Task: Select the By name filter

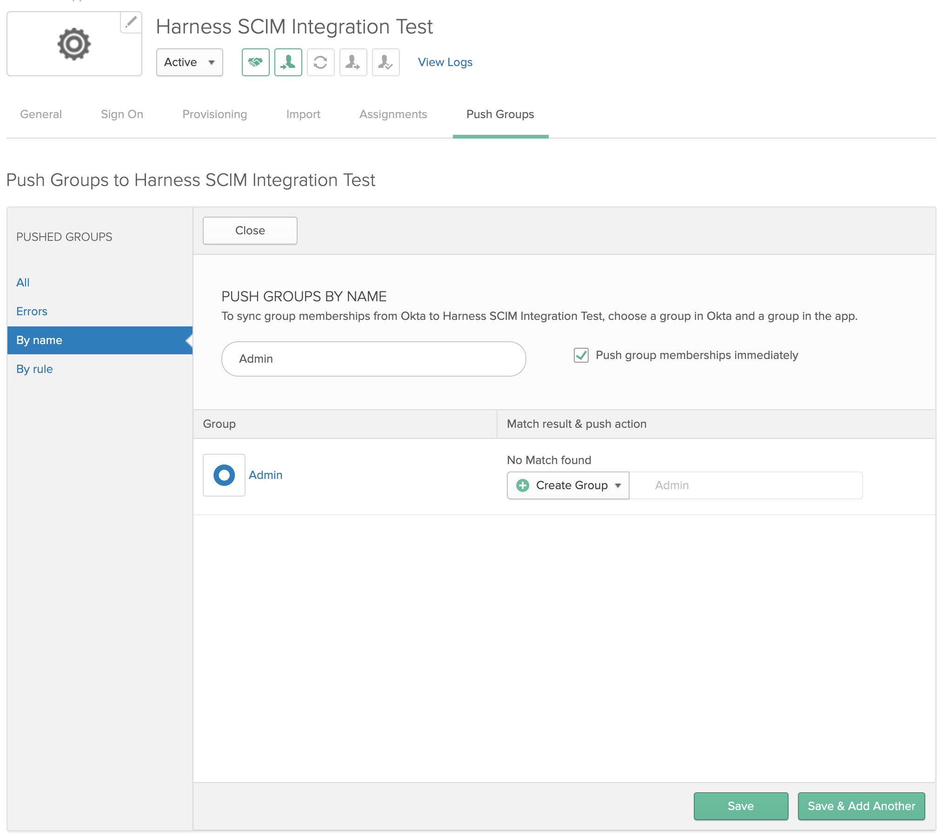Action: (100, 340)
